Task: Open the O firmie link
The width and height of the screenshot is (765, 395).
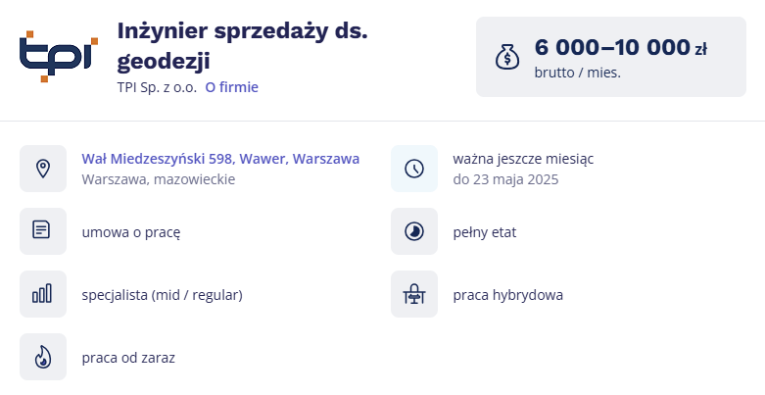Action: [232, 87]
